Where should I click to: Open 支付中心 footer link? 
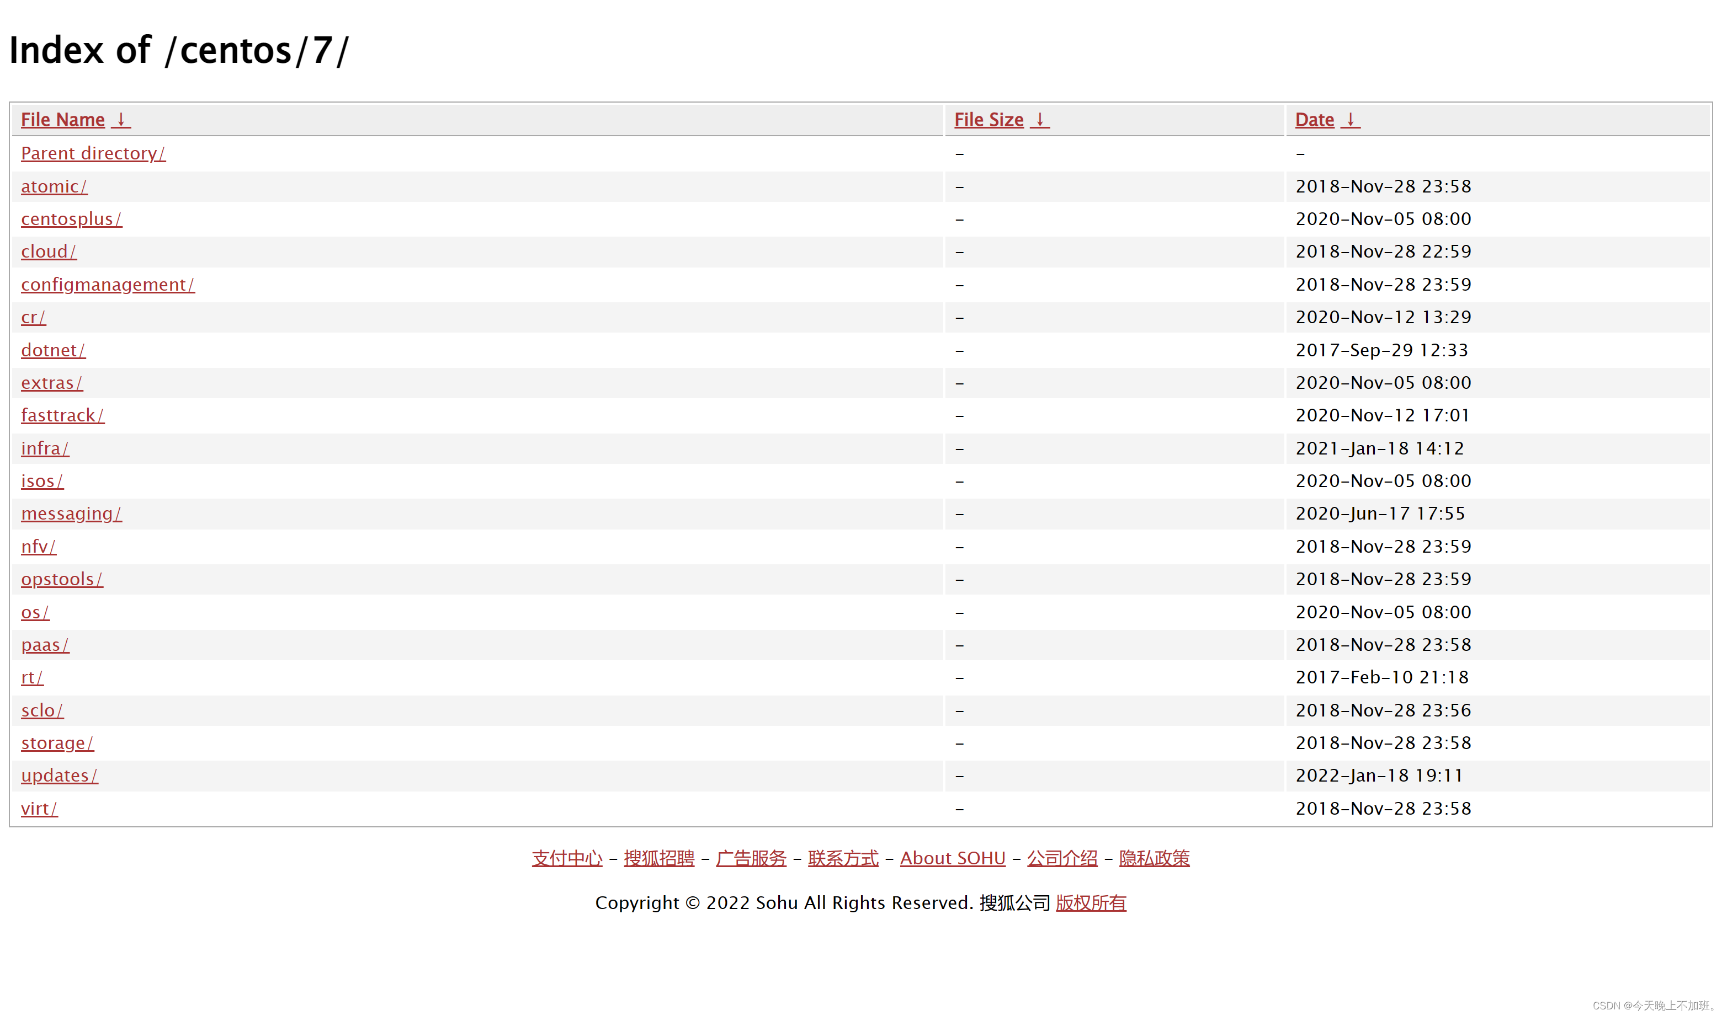pos(566,858)
